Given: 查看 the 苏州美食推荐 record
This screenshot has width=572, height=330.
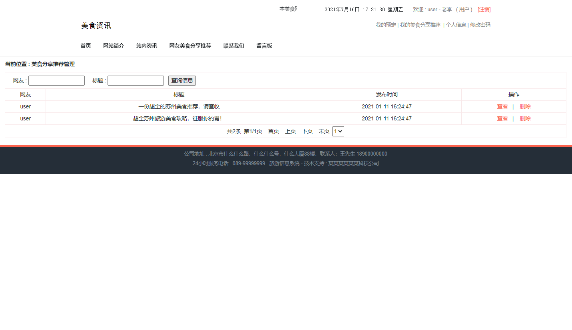Looking at the screenshot, I should pos(502,106).
